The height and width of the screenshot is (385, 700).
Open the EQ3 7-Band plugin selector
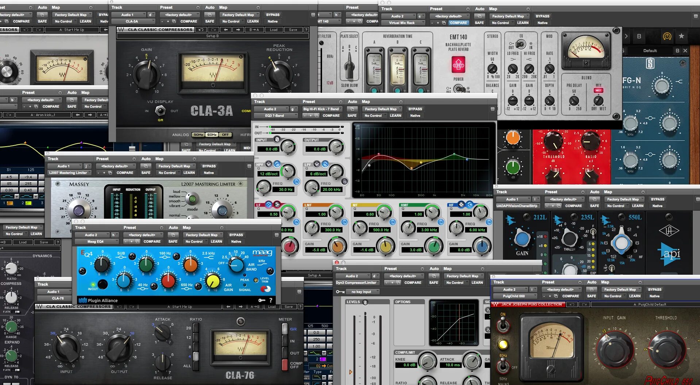[275, 116]
